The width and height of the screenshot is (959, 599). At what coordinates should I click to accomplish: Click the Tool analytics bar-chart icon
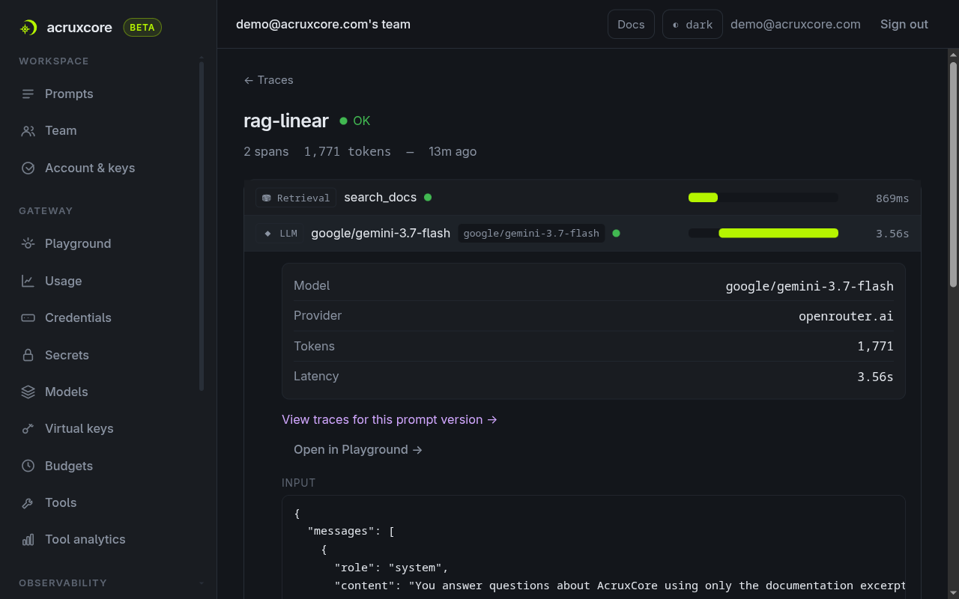point(28,539)
